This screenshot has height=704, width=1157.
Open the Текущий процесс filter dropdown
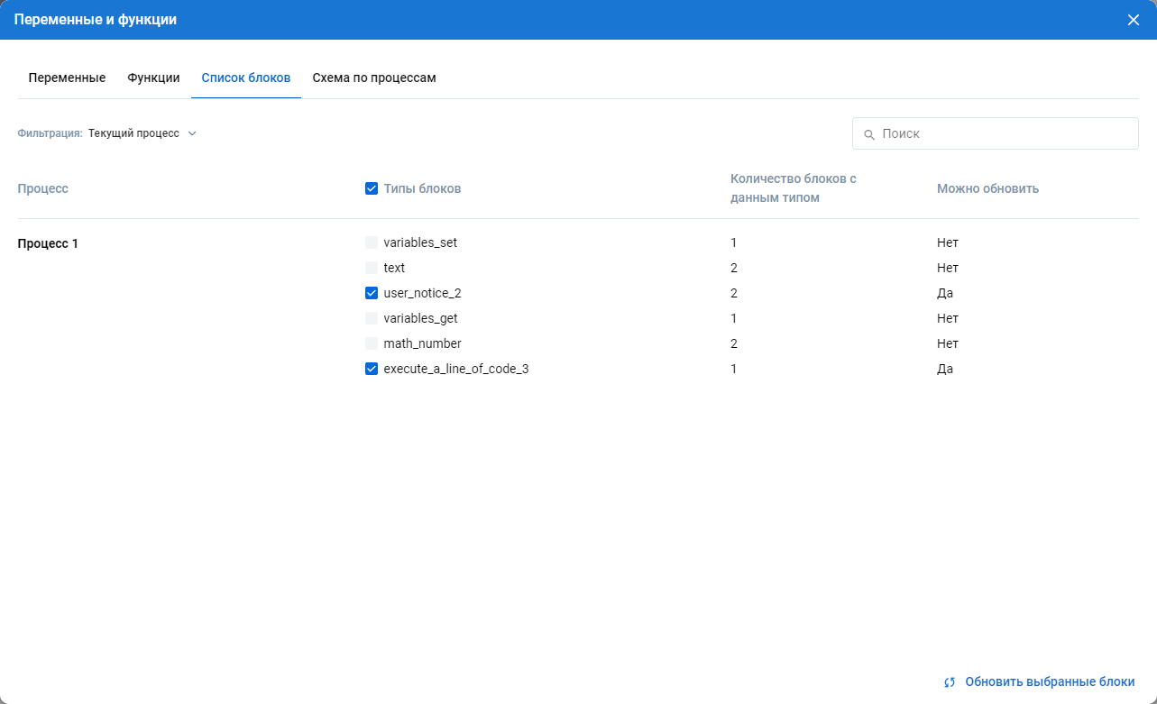point(142,133)
